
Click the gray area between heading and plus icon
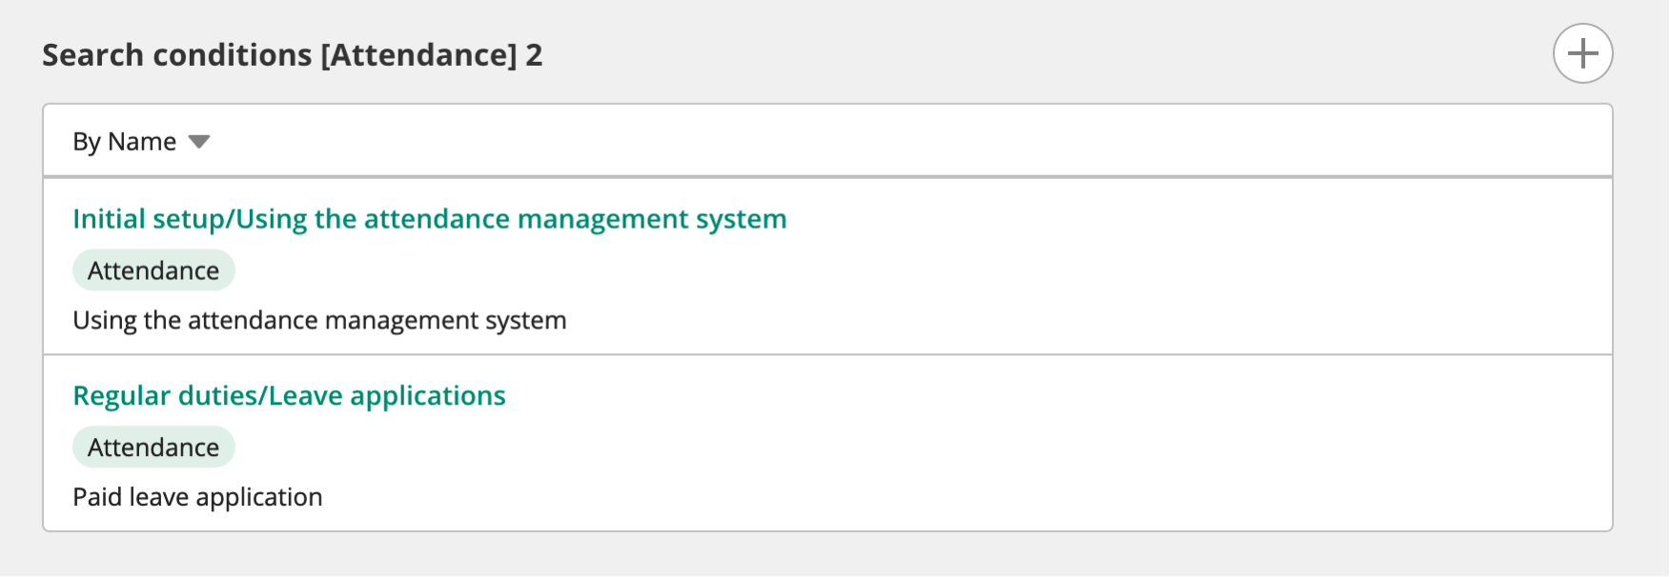click(1049, 53)
